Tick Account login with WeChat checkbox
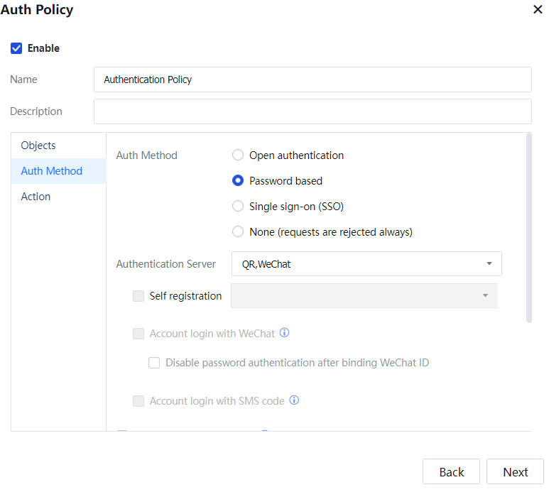 point(138,334)
